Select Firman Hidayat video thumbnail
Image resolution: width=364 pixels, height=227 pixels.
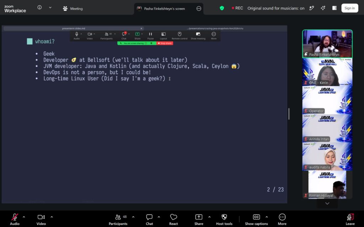[327, 184]
